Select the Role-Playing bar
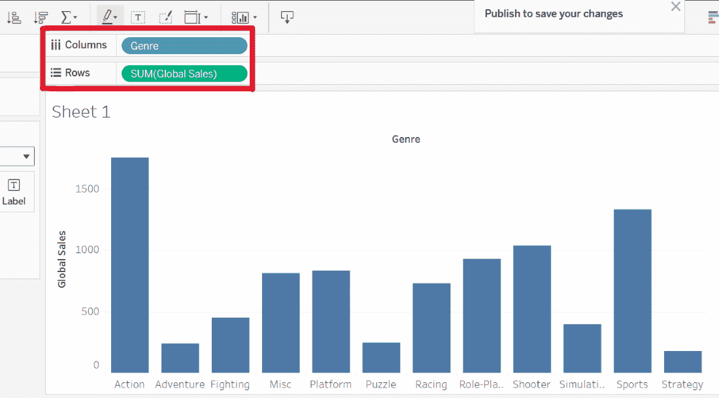Viewport: 719px width, 398px height. tap(482, 316)
